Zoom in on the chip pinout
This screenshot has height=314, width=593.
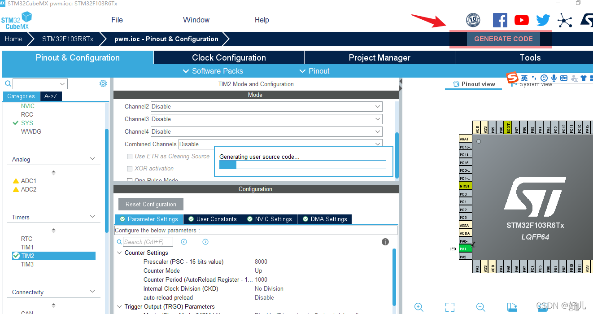[x=419, y=307]
